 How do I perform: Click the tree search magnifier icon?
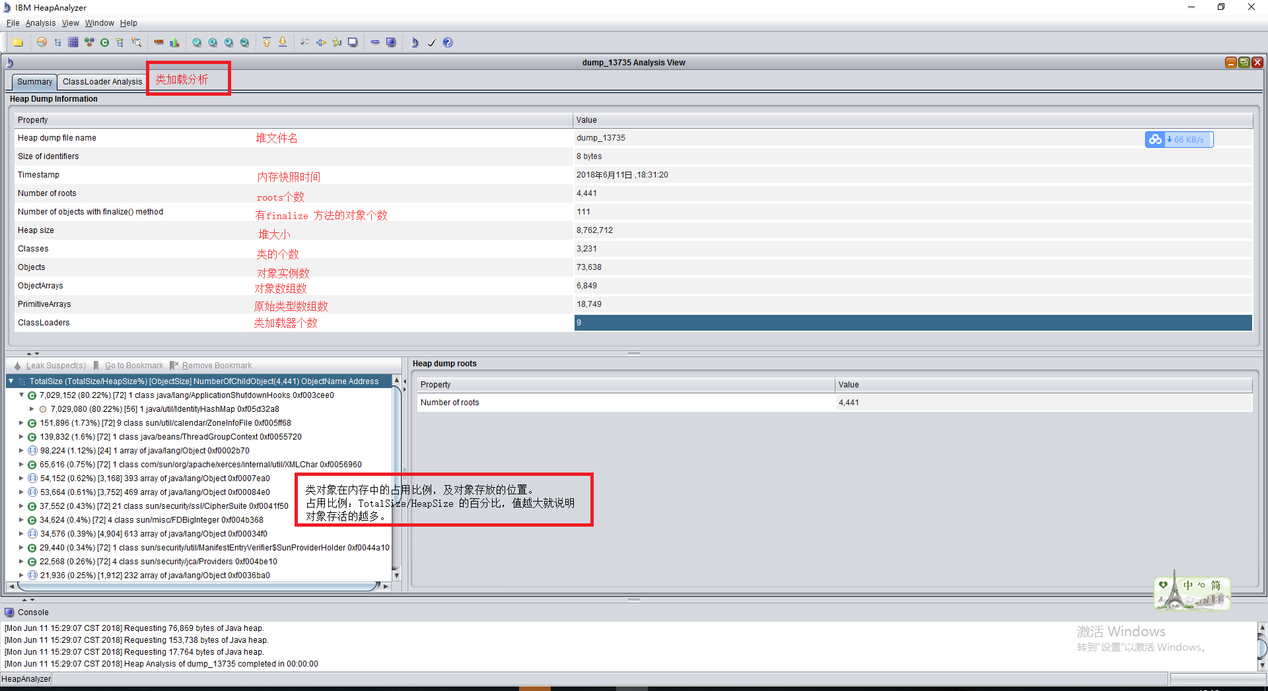coord(136,42)
